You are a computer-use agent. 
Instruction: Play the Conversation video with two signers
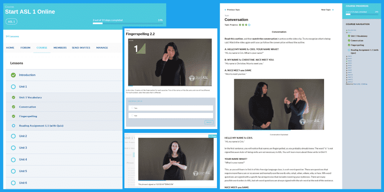click(279, 104)
